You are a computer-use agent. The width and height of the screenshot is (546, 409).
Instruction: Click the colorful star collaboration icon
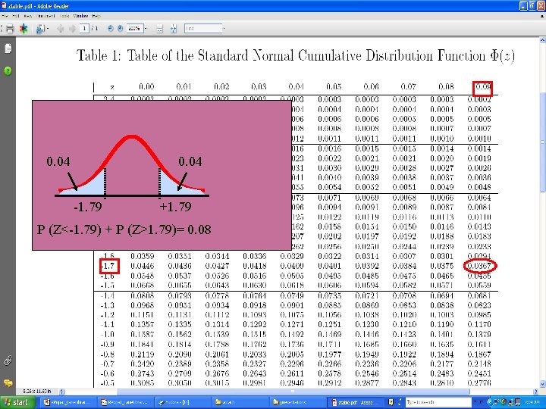pyautogui.click(x=24, y=29)
